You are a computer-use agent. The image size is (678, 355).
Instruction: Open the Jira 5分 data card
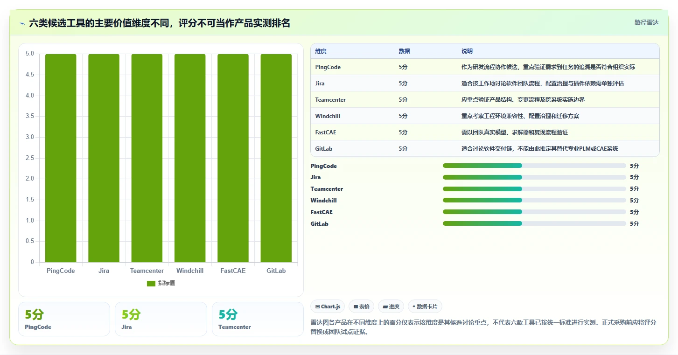click(x=161, y=319)
